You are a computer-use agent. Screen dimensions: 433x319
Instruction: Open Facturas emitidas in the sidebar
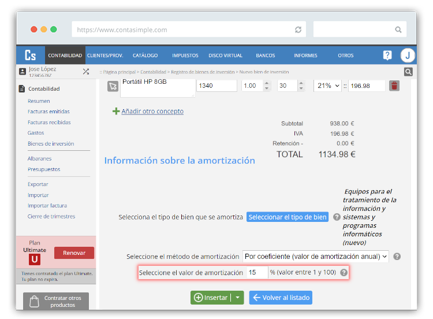[48, 112]
